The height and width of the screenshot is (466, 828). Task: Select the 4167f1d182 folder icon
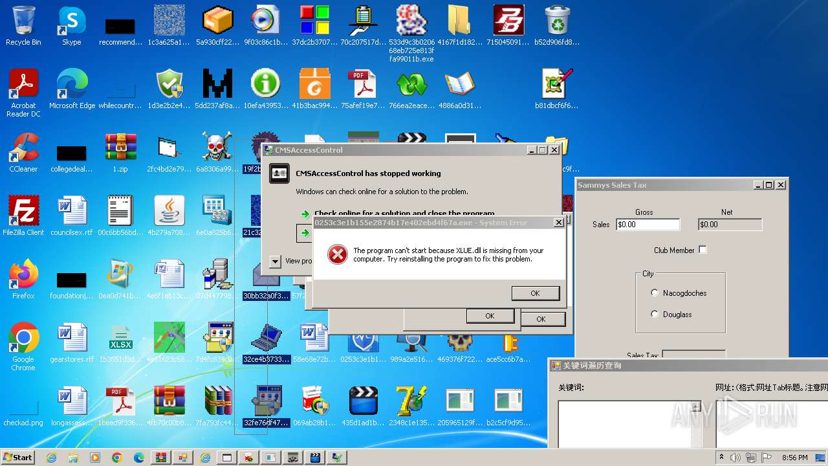460,26
